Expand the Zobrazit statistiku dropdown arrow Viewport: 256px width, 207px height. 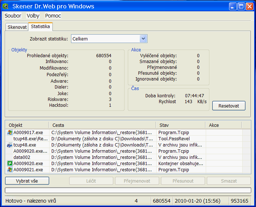pos(143,39)
